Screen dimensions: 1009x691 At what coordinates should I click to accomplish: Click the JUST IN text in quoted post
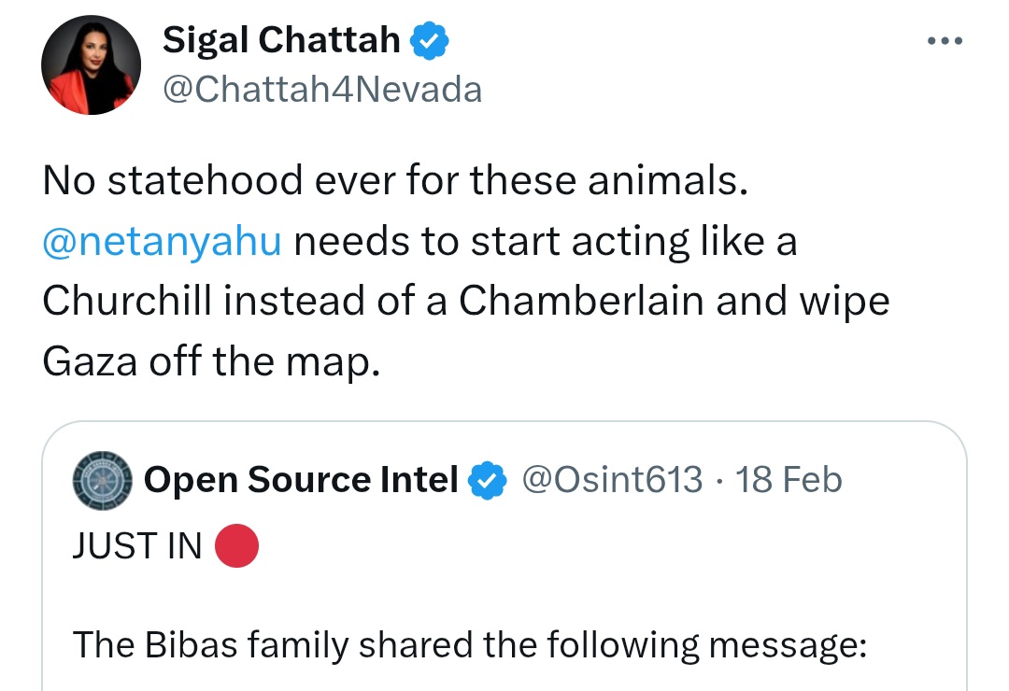coord(137,547)
